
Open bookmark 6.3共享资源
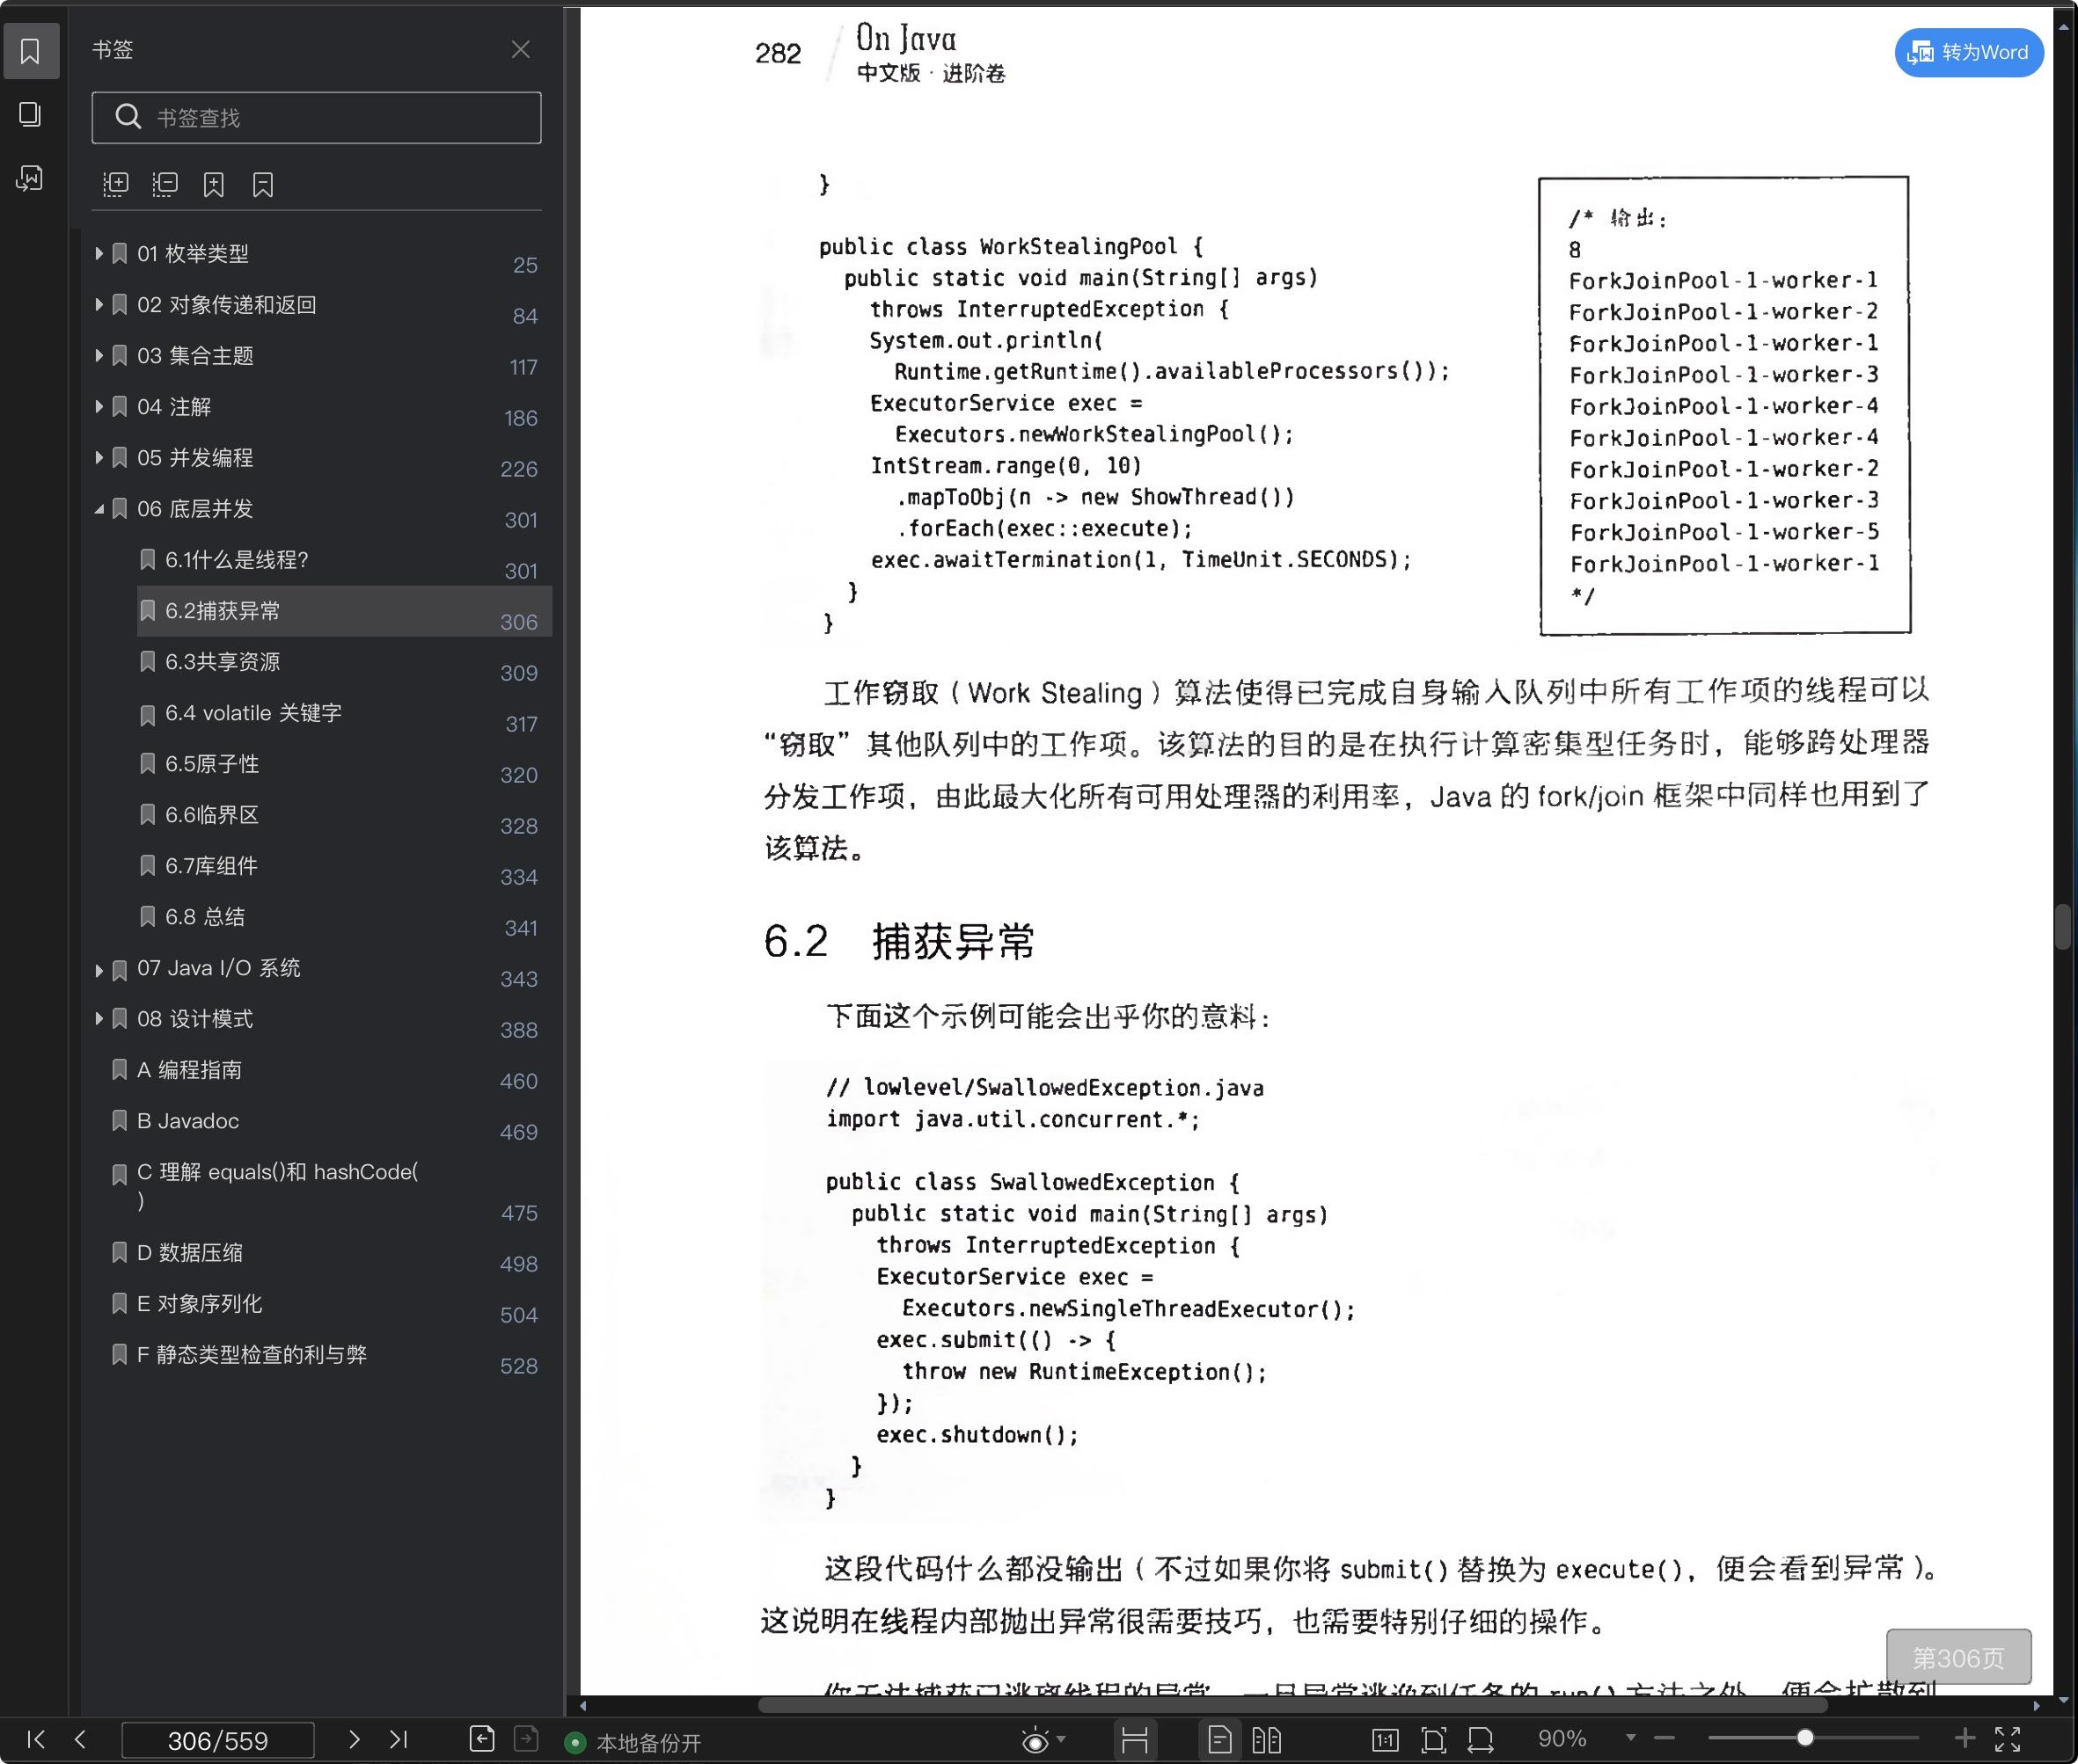[x=344, y=662]
